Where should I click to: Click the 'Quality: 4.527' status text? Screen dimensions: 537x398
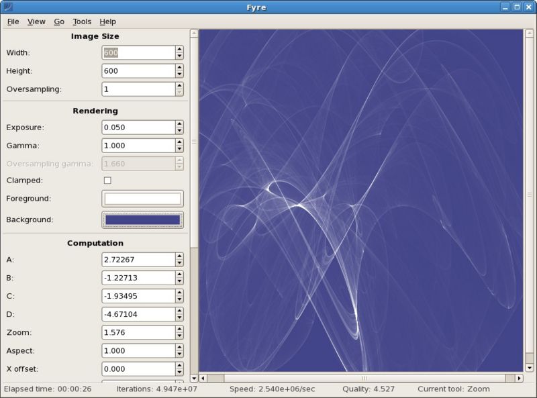click(369, 389)
